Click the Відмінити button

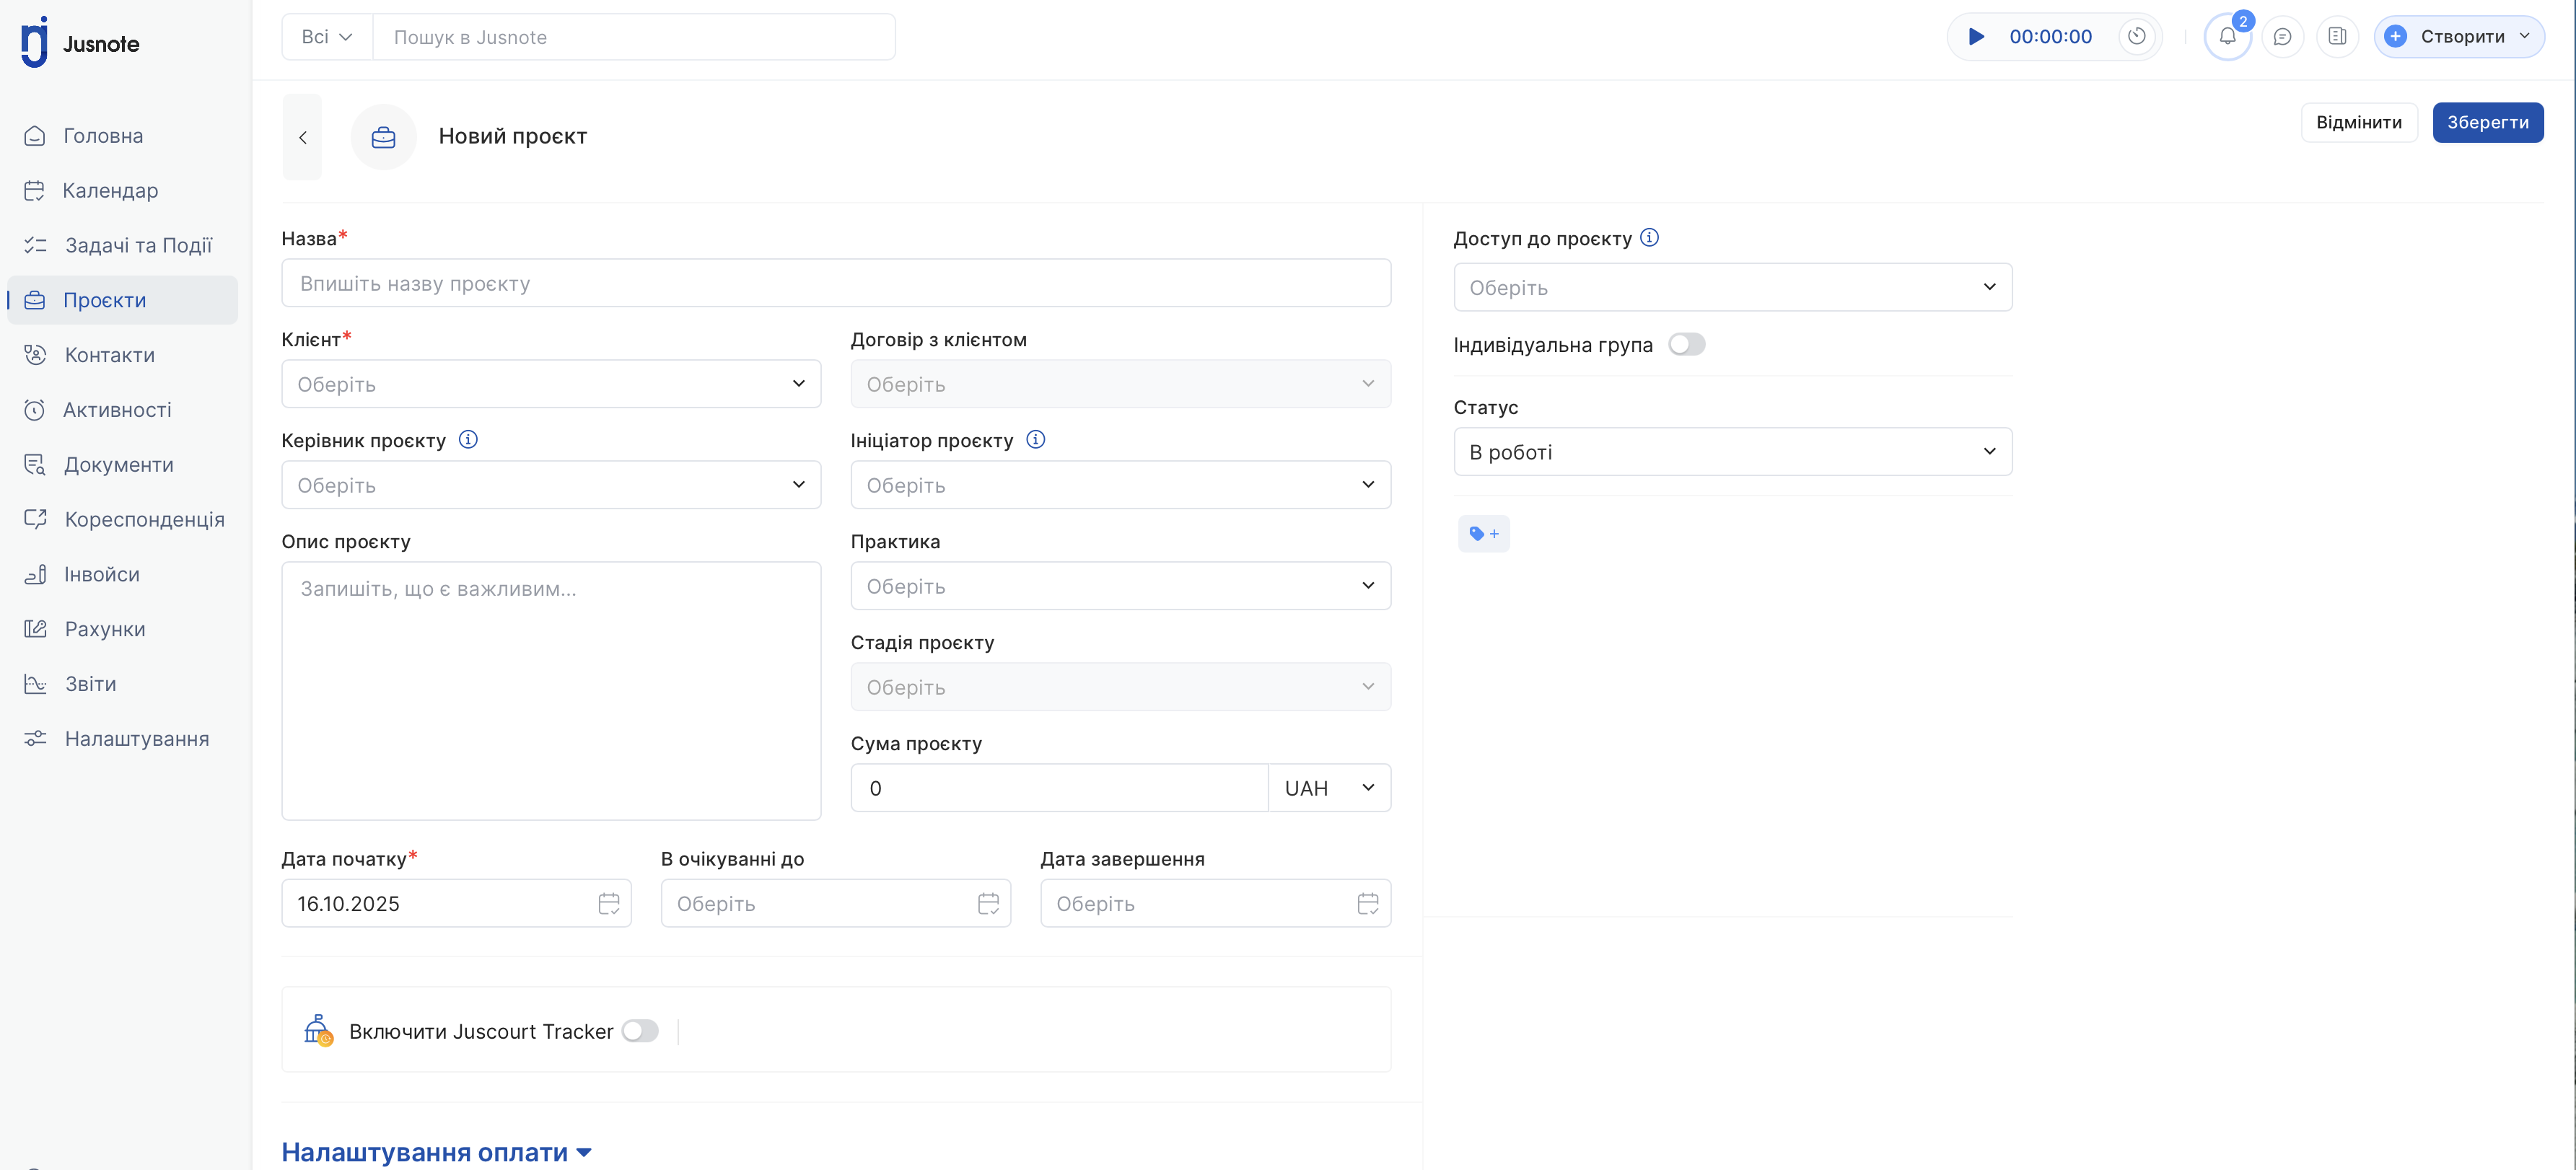(2358, 123)
